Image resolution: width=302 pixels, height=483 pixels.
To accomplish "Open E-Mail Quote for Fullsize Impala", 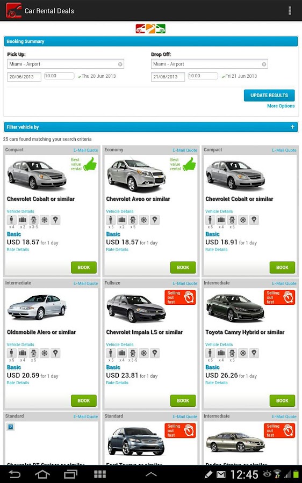I will click(185, 283).
